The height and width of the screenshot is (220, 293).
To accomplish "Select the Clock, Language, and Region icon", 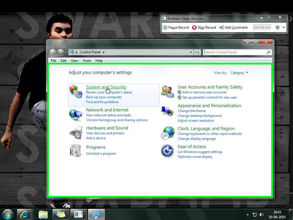I will (x=167, y=133).
